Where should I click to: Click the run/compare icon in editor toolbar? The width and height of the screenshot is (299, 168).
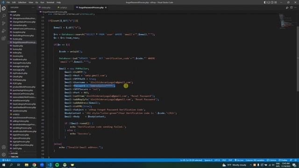pyautogui.click(x=287, y=7)
